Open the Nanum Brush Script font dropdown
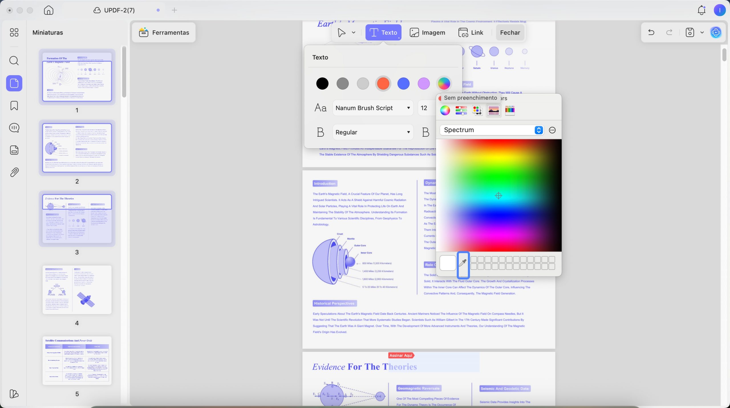730x408 pixels. point(373,108)
